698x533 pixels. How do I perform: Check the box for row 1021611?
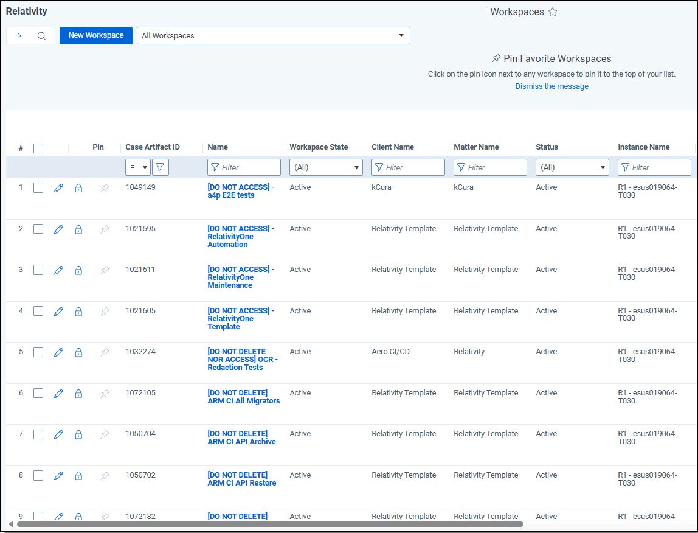point(38,270)
